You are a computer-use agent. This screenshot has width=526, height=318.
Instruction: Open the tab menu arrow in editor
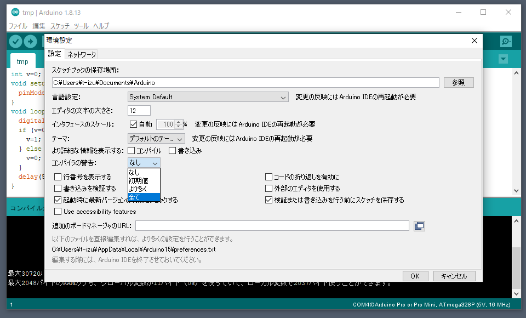pyautogui.click(x=503, y=59)
